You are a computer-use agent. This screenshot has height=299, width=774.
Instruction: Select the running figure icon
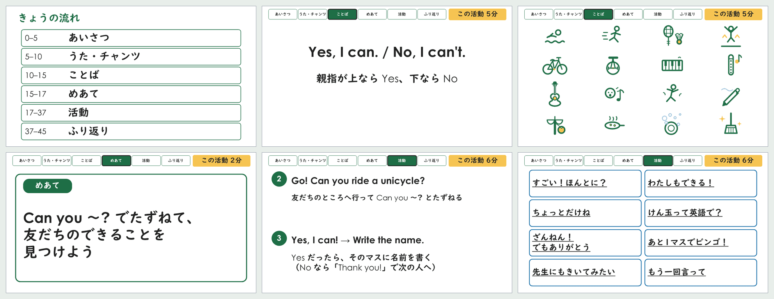tap(612, 34)
